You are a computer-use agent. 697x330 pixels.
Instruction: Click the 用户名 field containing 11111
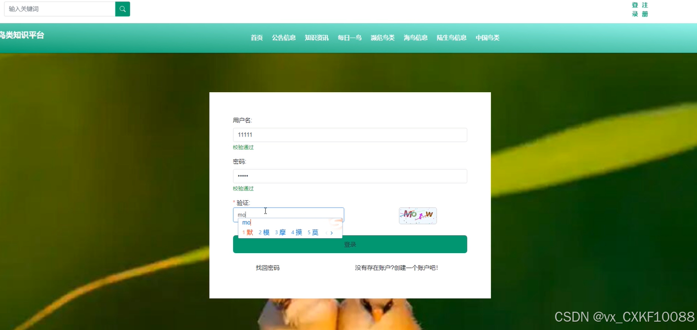click(x=350, y=135)
